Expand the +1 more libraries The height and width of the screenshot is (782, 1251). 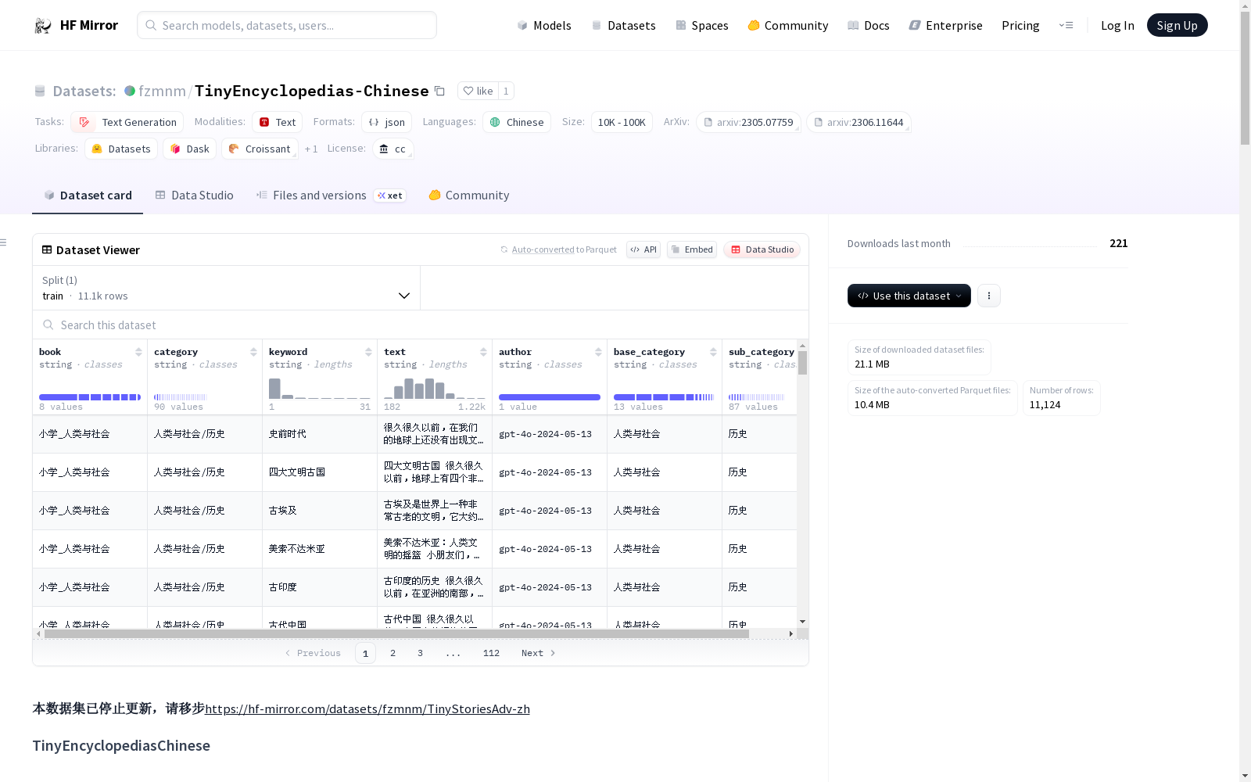[x=311, y=149]
